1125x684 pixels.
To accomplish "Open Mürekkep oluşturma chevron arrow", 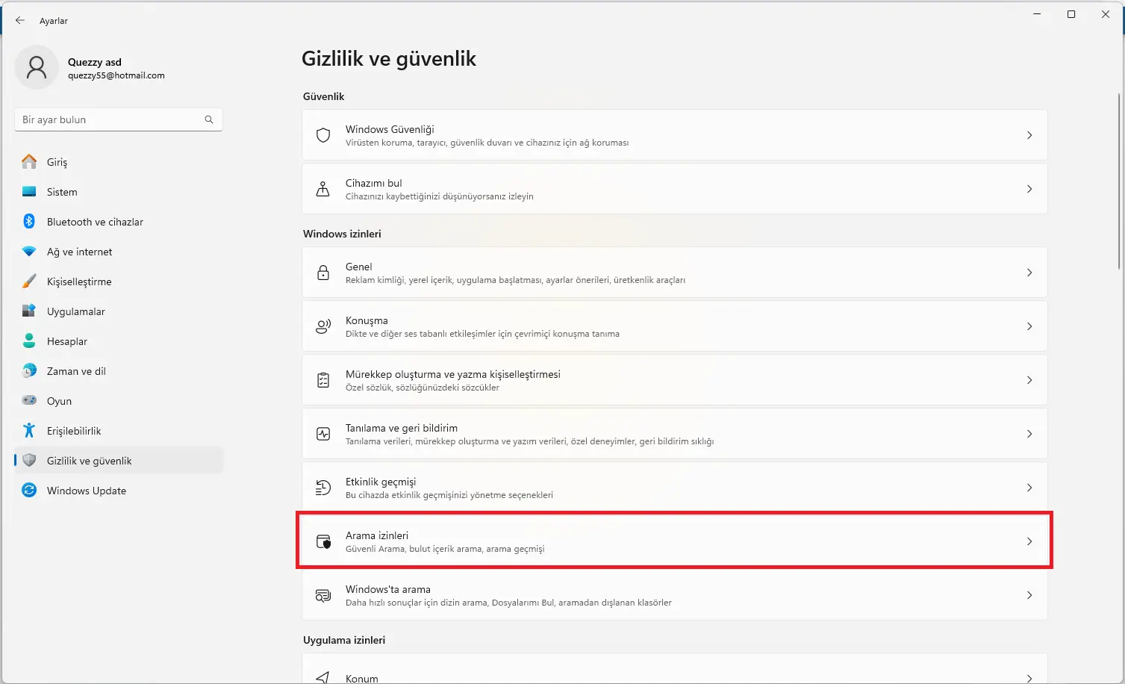I will [1029, 380].
